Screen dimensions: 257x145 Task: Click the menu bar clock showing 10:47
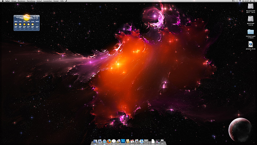pyautogui.click(x=246, y=1)
